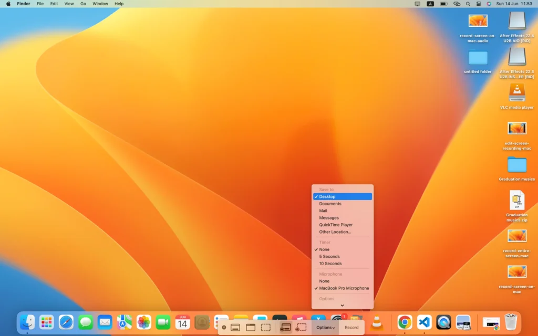Set timer to 10 Seconds

(343, 264)
